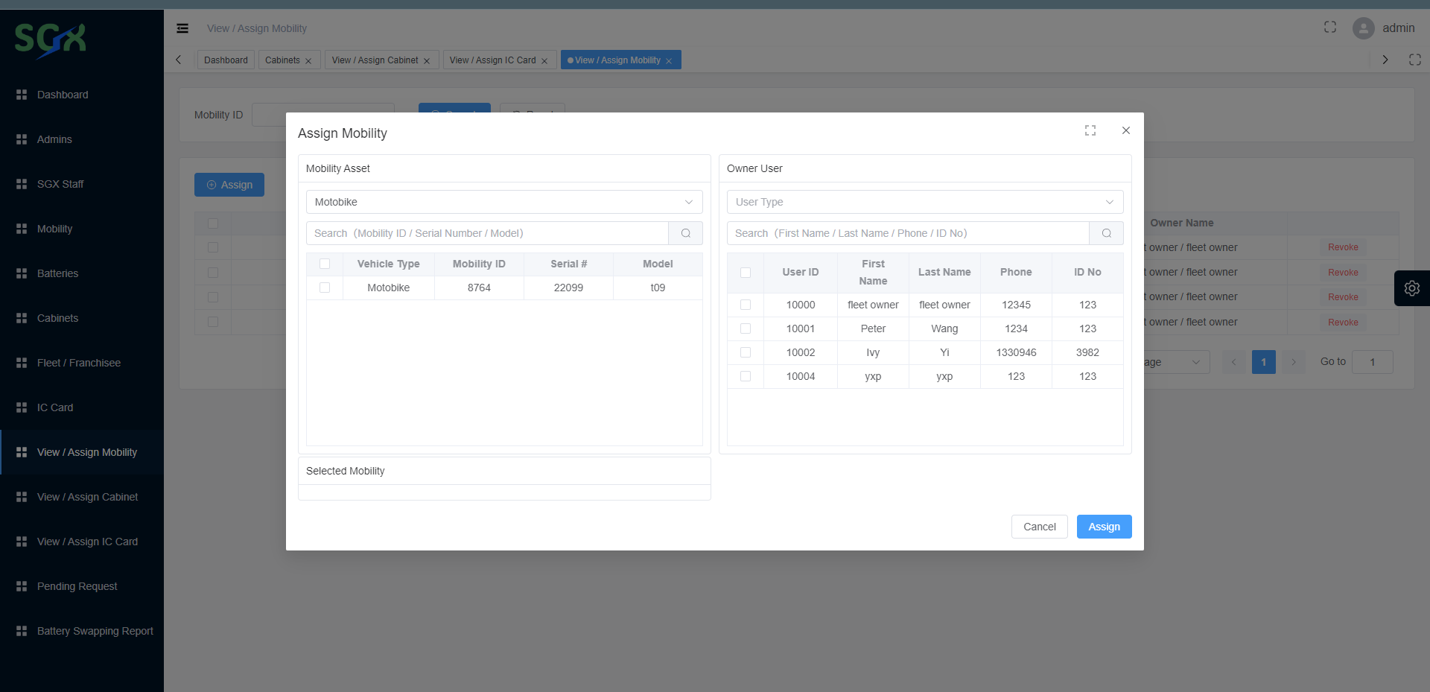This screenshot has width=1430, height=692.
Task: Click the background Assign button with plus icon
Action: point(229,185)
